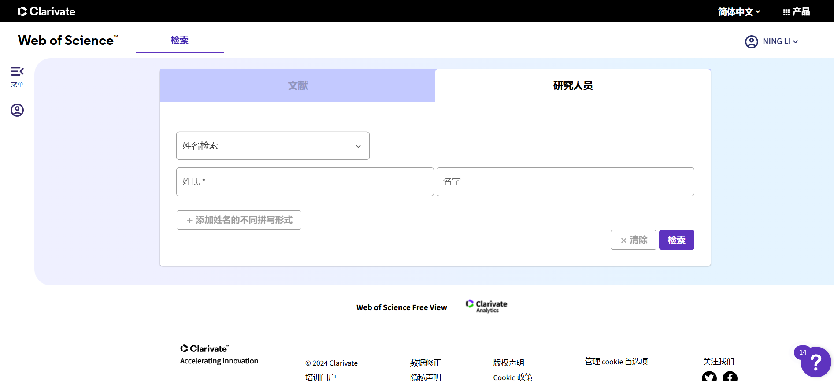The image size is (834, 381).
Task: Click the user avatar icon beside NING LI
Action: [751, 41]
